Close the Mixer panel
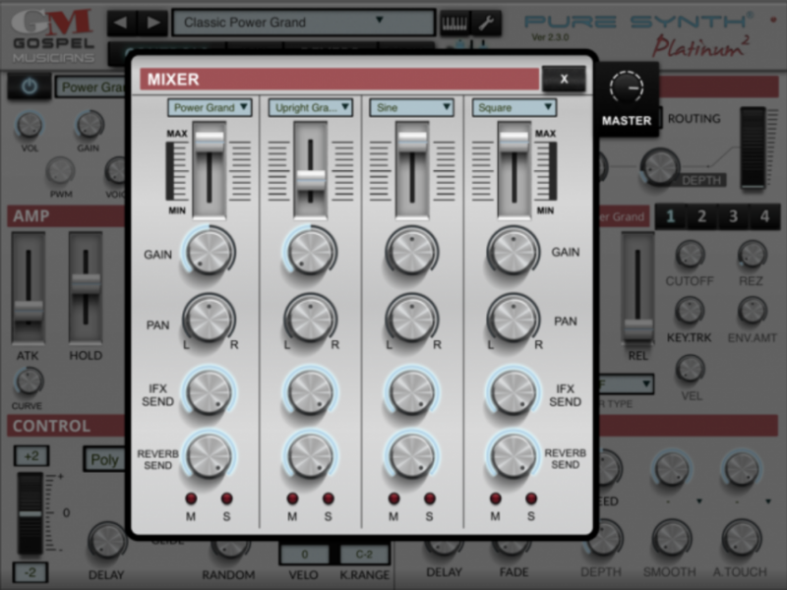 coord(564,77)
